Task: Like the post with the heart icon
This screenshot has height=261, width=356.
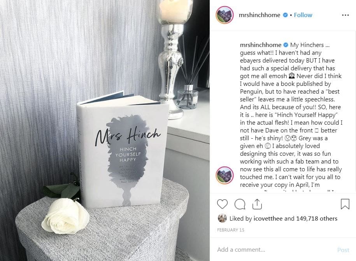Action: click(x=222, y=204)
